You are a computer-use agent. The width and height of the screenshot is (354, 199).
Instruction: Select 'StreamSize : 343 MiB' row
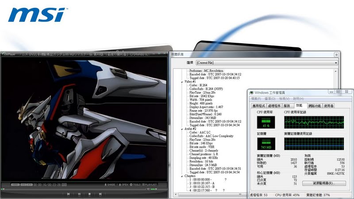pyautogui.click(x=203, y=118)
